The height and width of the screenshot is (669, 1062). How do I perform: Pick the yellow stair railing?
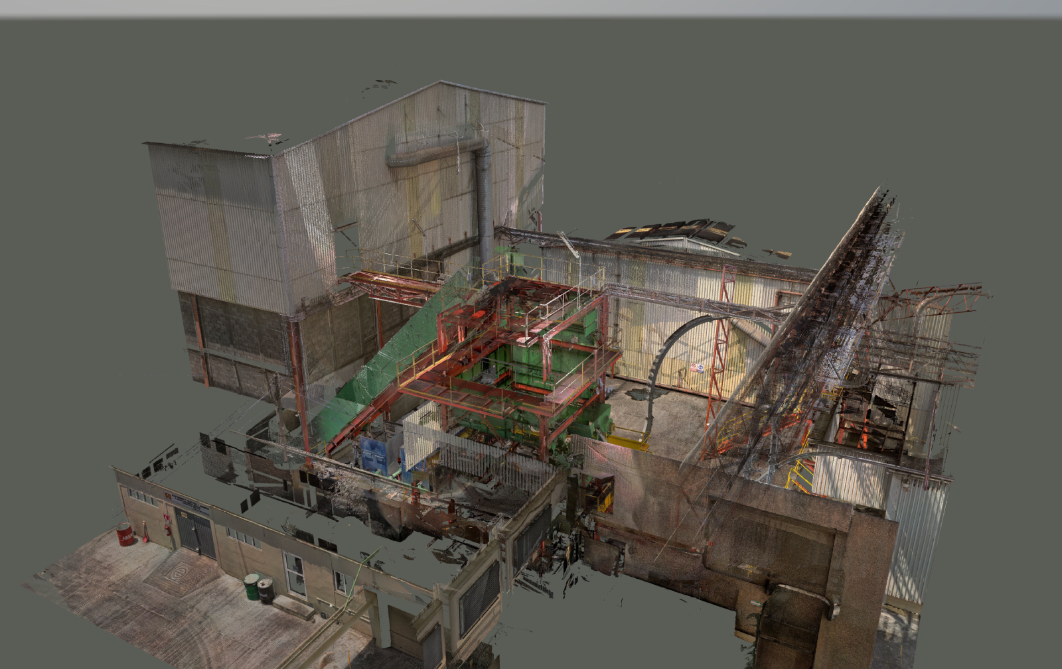(801, 473)
